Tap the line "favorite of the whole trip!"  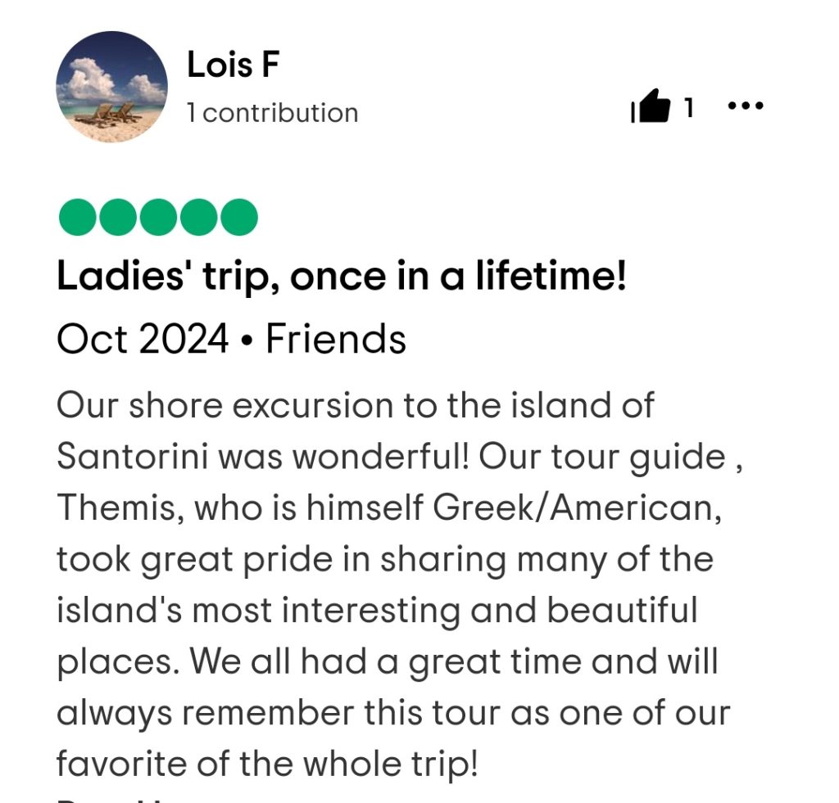[x=266, y=765]
